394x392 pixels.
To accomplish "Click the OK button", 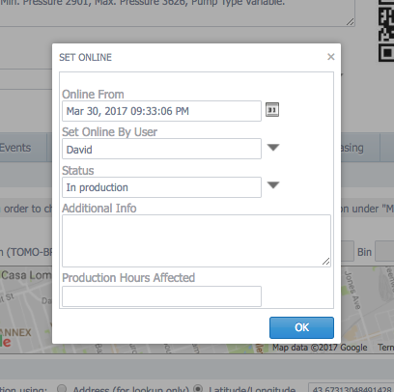I will point(301,327).
